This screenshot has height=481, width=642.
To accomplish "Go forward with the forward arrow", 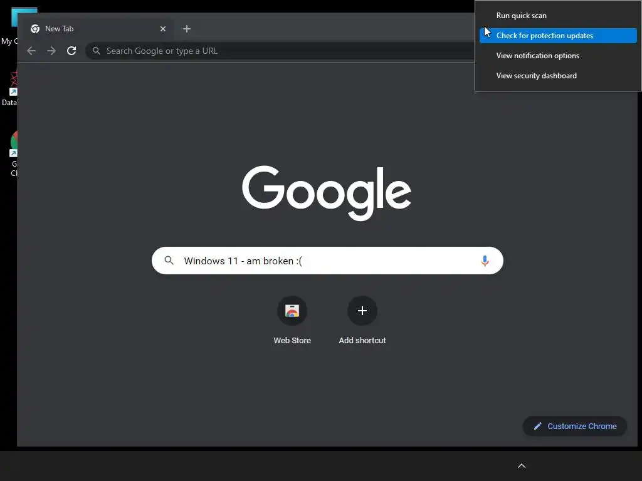I will (x=51, y=51).
